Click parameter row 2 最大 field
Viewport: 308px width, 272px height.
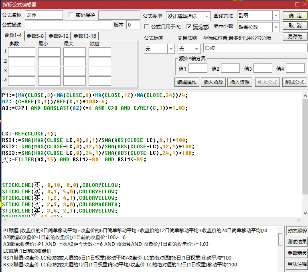click(75, 61)
